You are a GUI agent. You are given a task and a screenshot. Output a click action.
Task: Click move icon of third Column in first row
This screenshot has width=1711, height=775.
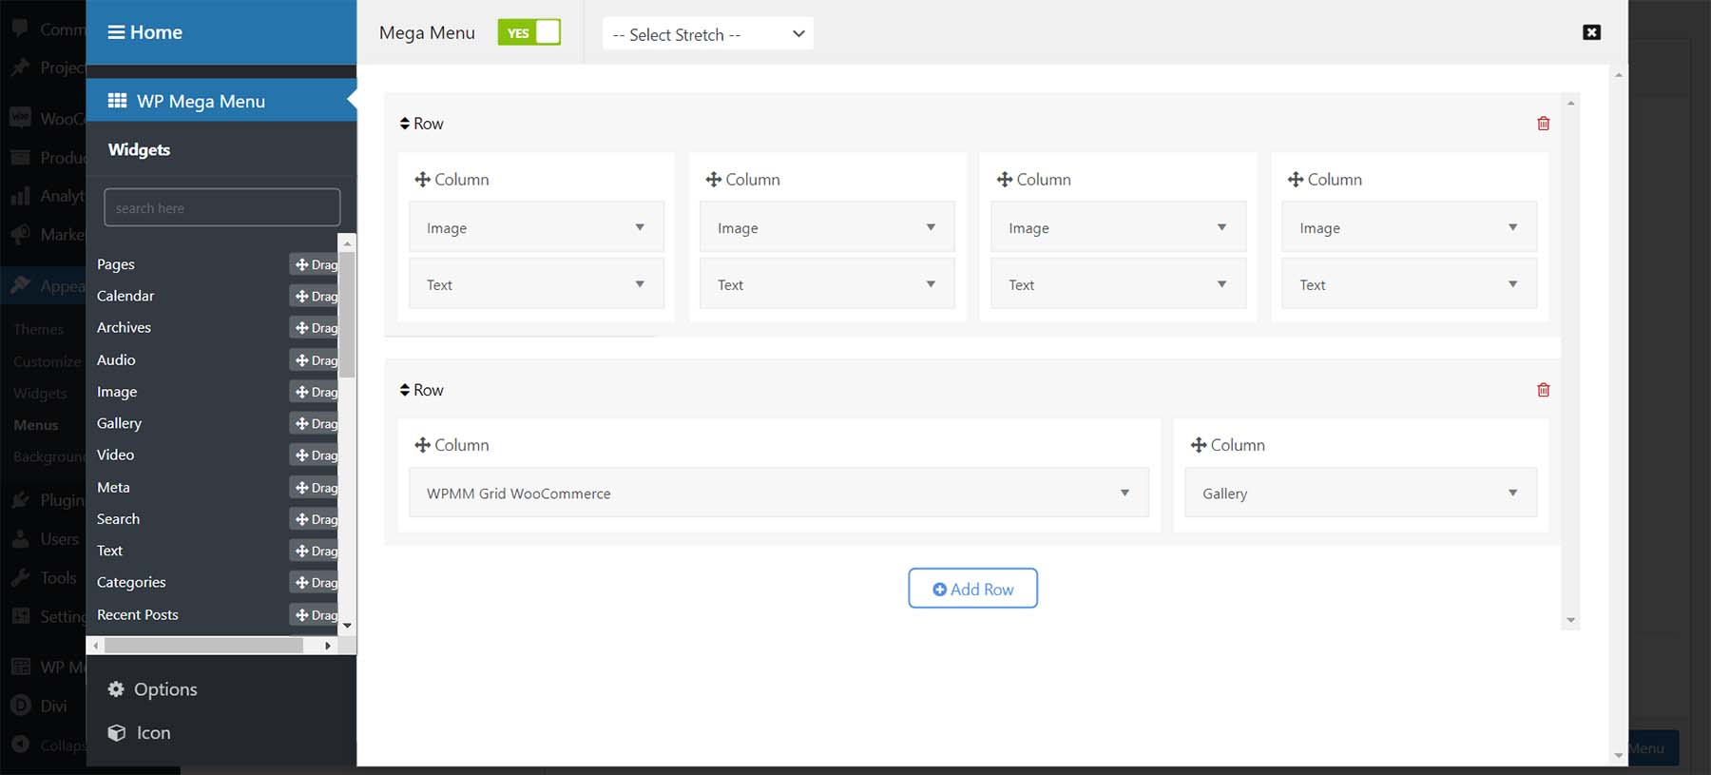coord(1005,179)
